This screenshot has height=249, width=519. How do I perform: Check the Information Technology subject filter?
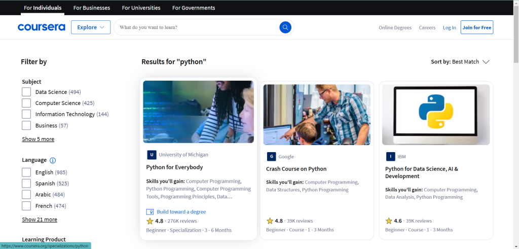coord(26,114)
